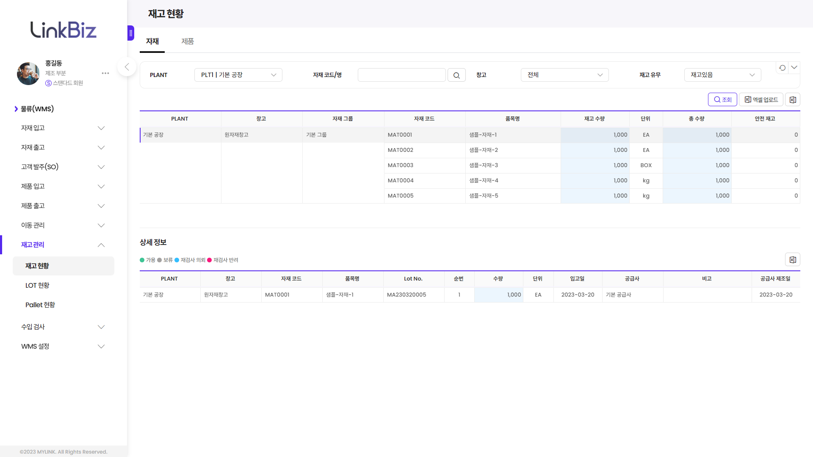Click the 엑셀 업로드 button
The height and width of the screenshot is (457, 813).
(761, 100)
